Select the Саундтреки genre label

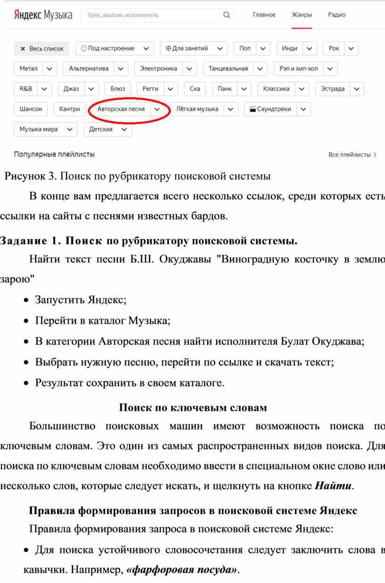(270, 109)
